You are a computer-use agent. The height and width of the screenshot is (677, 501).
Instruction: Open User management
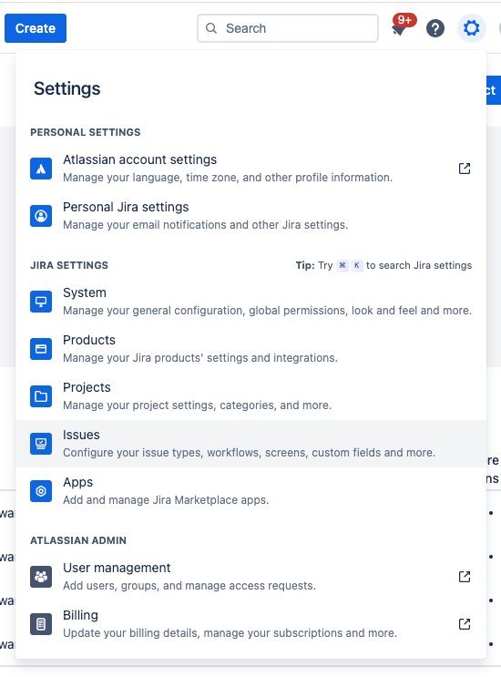[250, 577]
